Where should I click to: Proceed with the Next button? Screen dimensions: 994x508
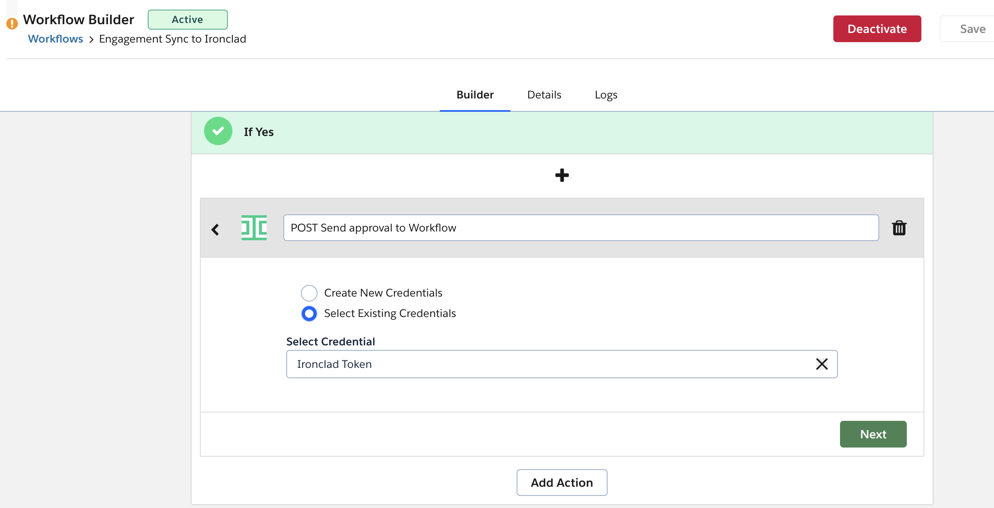(x=873, y=434)
